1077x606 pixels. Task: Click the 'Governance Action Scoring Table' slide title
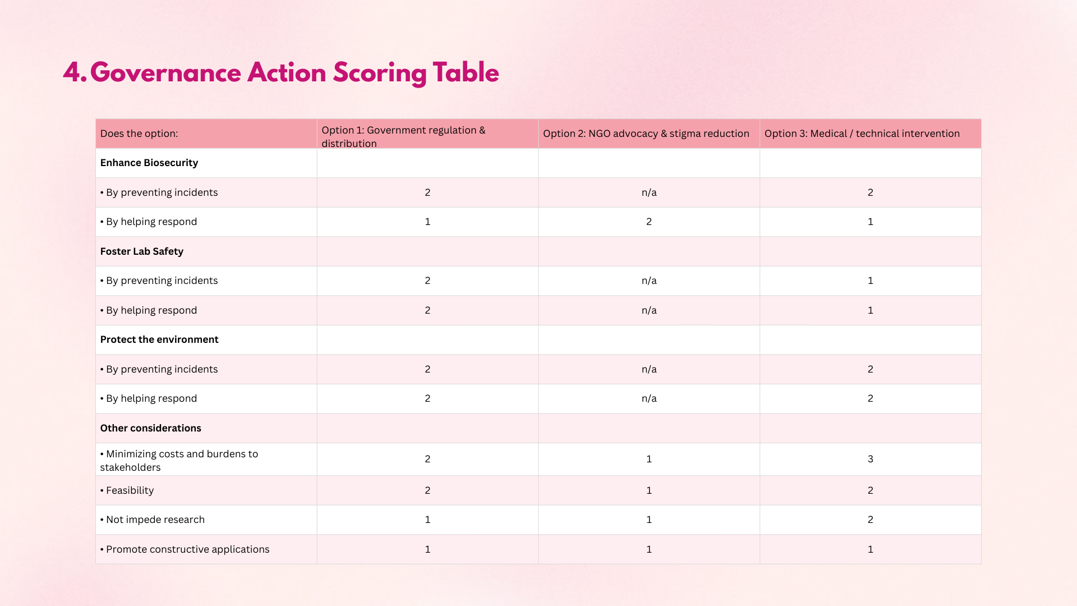click(x=281, y=73)
